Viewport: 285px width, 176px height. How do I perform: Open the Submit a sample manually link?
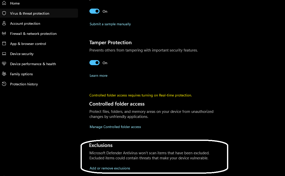(x=110, y=24)
